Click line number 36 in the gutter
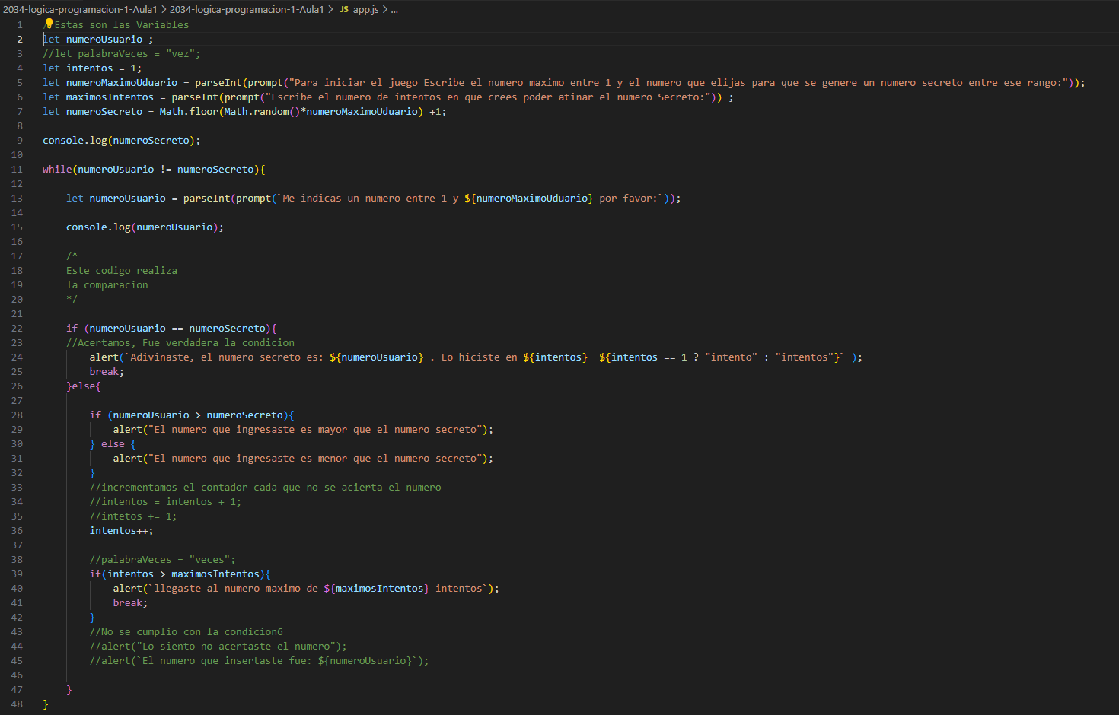The image size is (1119, 715). click(17, 530)
